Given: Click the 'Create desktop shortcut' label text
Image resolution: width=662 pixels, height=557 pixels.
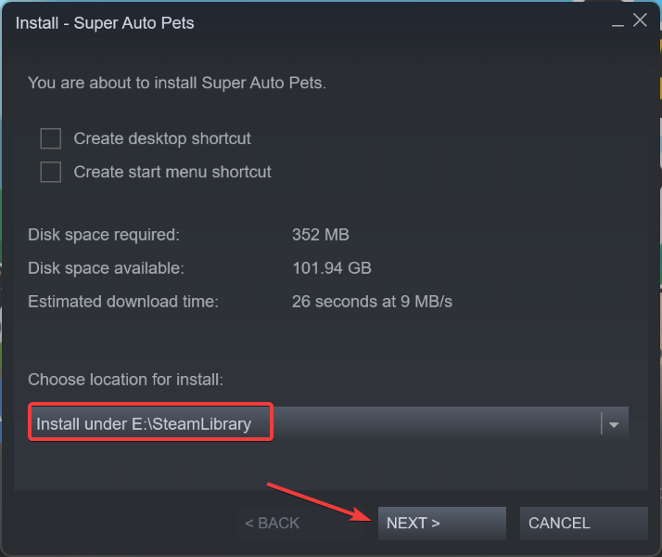Looking at the screenshot, I should 162,138.
